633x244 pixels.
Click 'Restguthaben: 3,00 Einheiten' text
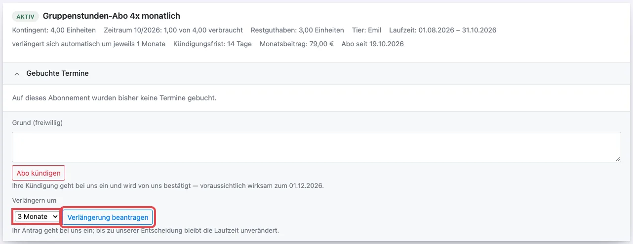click(297, 30)
